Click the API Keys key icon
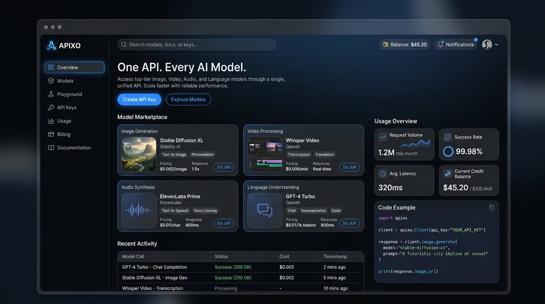This screenshot has height=304, width=545. (51, 108)
